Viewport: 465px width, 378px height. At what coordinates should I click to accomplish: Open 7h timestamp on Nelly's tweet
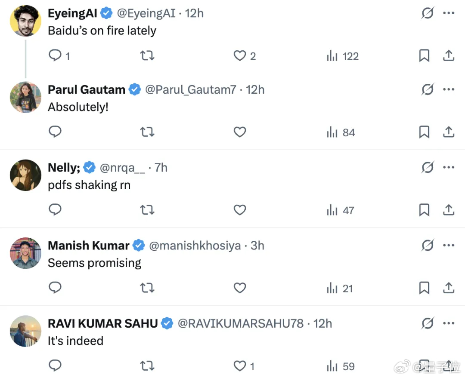[x=161, y=167]
